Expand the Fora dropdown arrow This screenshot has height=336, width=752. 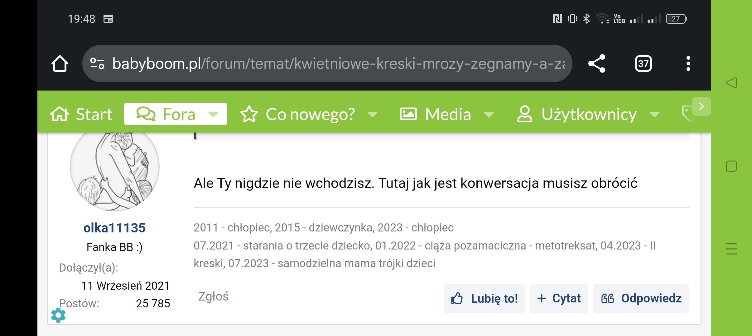213,114
